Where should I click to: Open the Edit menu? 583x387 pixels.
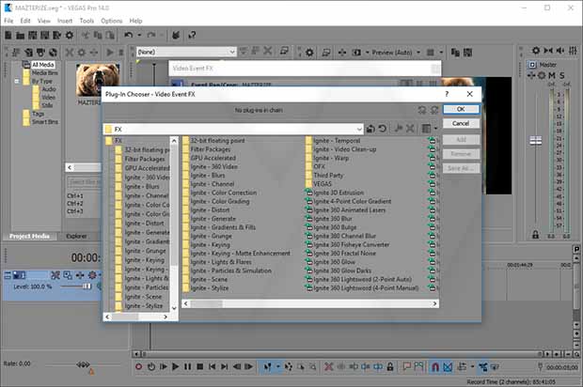25,21
